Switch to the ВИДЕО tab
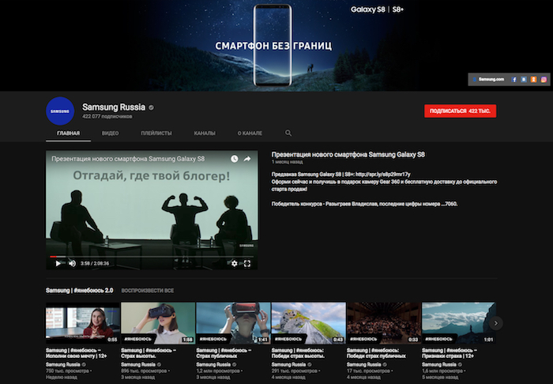Image resolution: width=553 pixels, height=384 pixels. point(110,134)
